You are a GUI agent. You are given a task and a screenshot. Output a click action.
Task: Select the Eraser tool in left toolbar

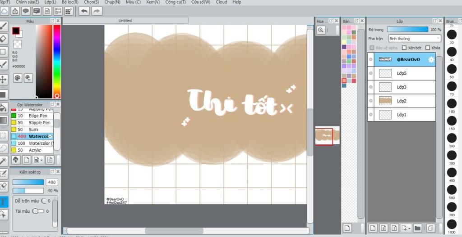pyautogui.click(x=3, y=39)
